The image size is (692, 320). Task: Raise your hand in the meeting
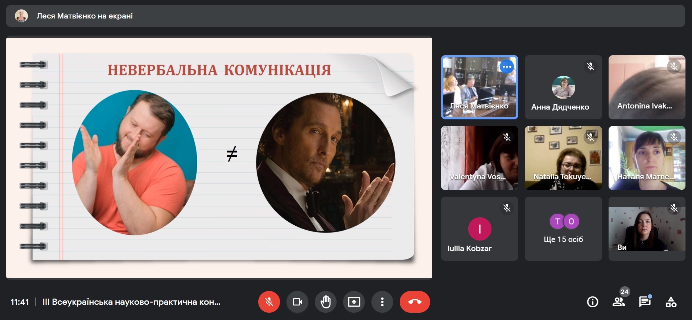pos(326,302)
